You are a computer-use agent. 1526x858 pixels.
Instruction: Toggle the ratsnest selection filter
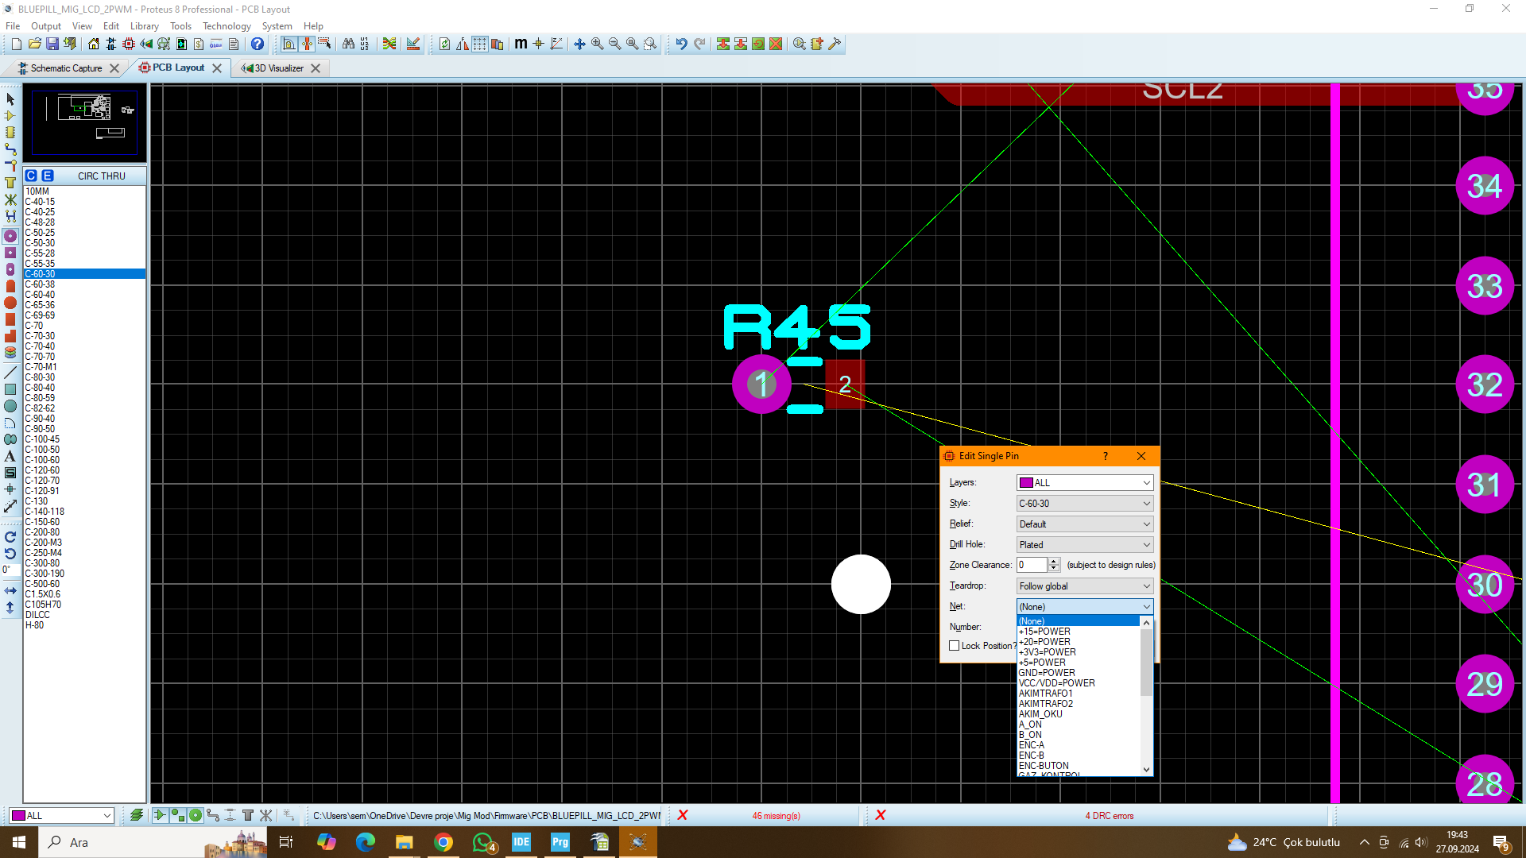point(265,815)
